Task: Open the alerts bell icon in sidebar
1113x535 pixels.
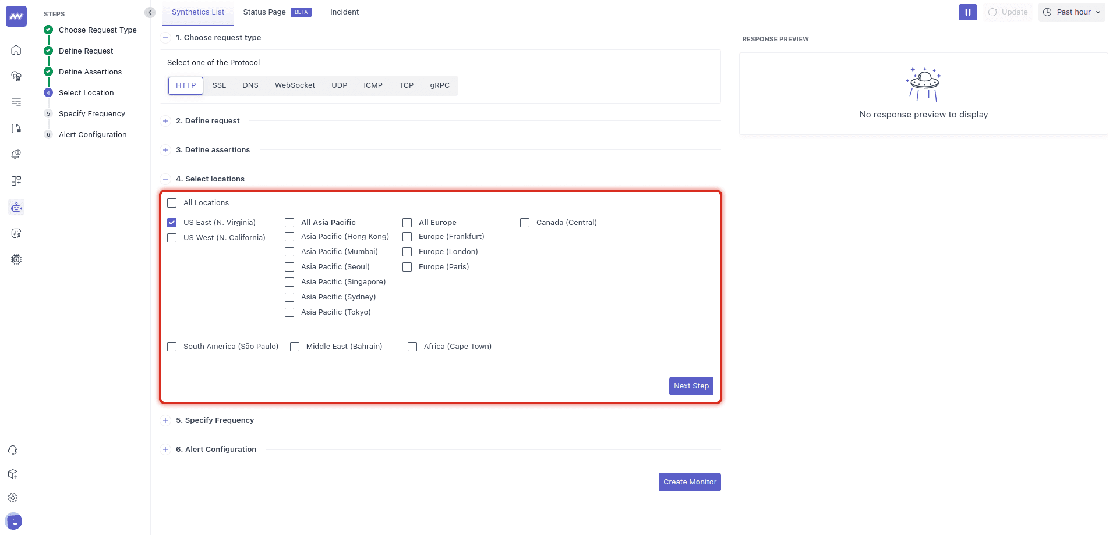Action: tap(16, 155)
